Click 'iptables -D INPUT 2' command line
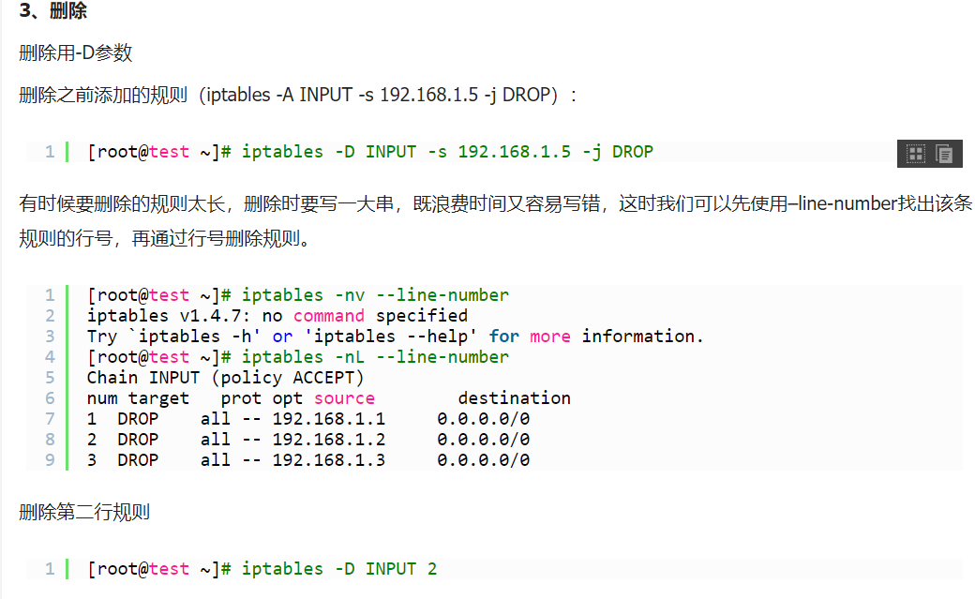The image size is (975, 599). (338, 569)
